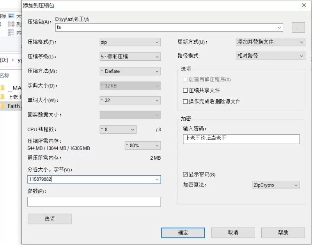
Task: Click the (D:) drive in the Explorer address bar
Action: [4, 60]
